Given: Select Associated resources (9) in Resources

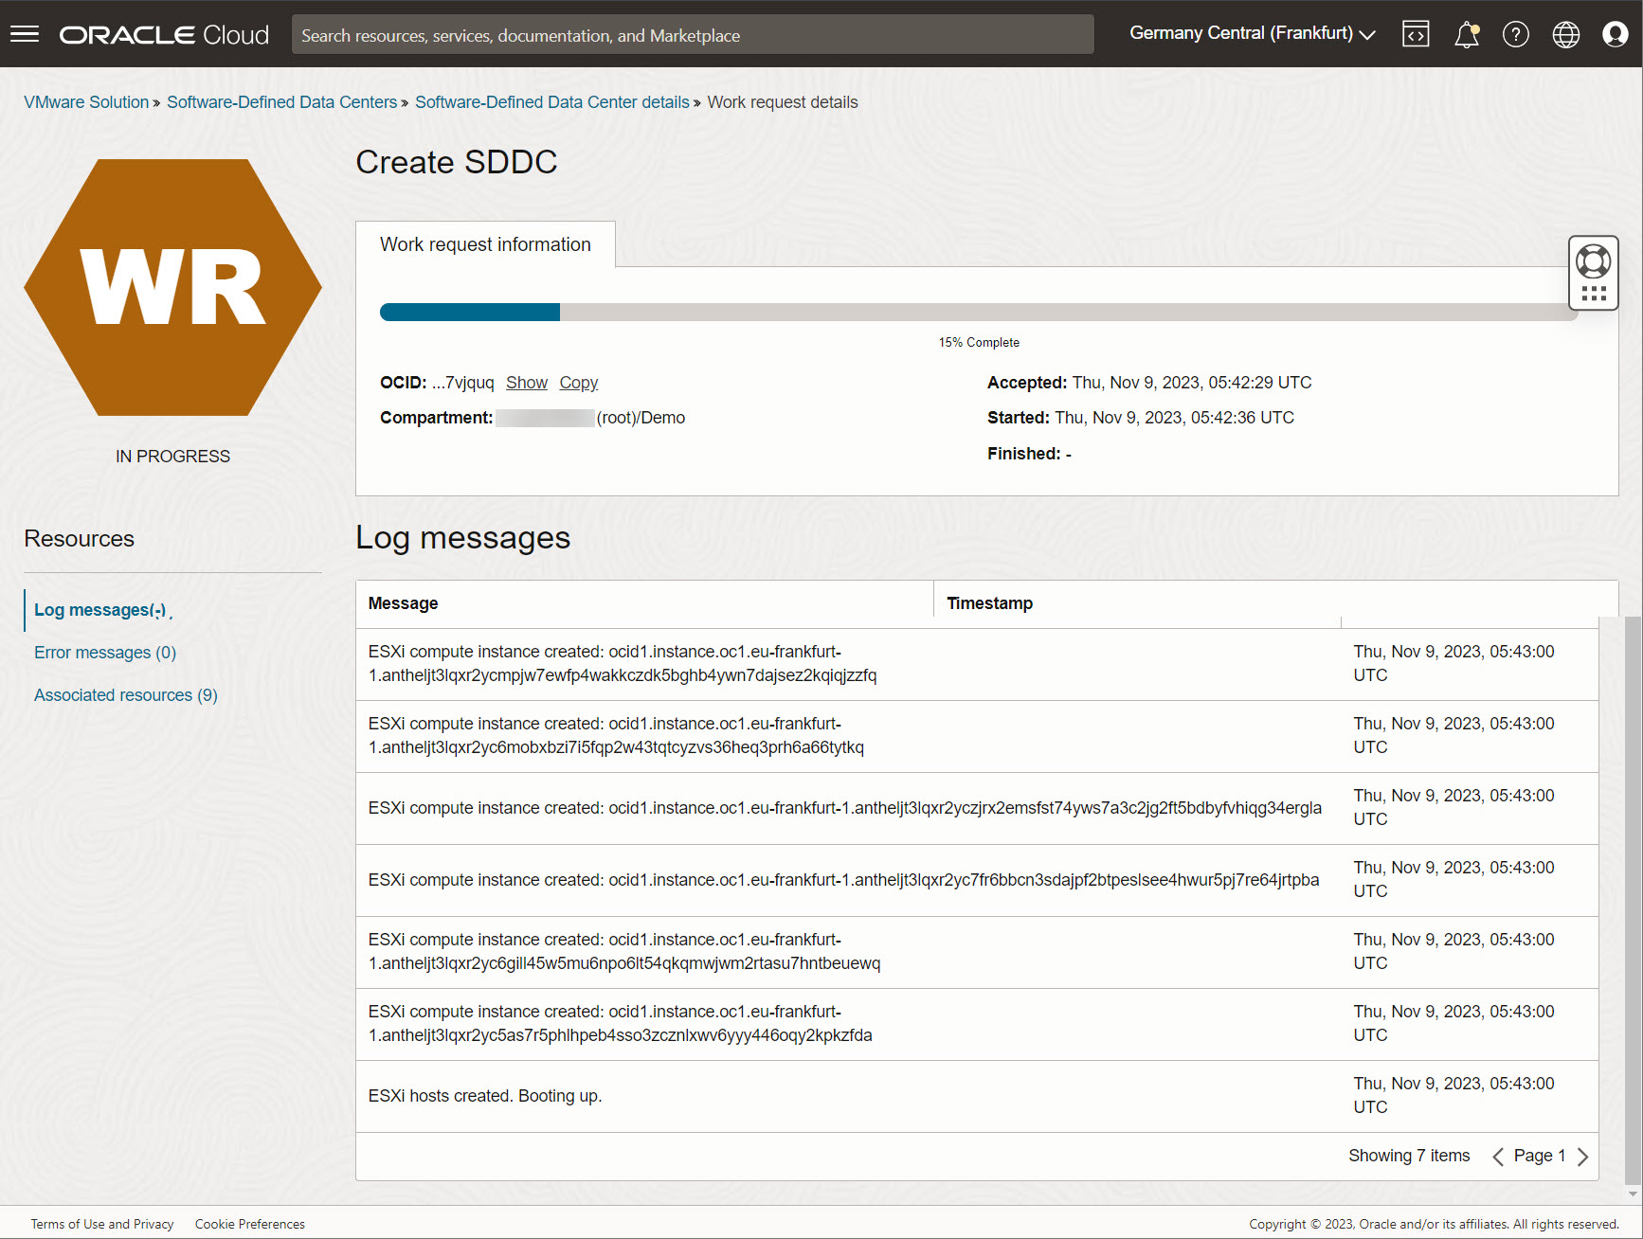Looking at the screenshot, I should [x=126, y=695].
